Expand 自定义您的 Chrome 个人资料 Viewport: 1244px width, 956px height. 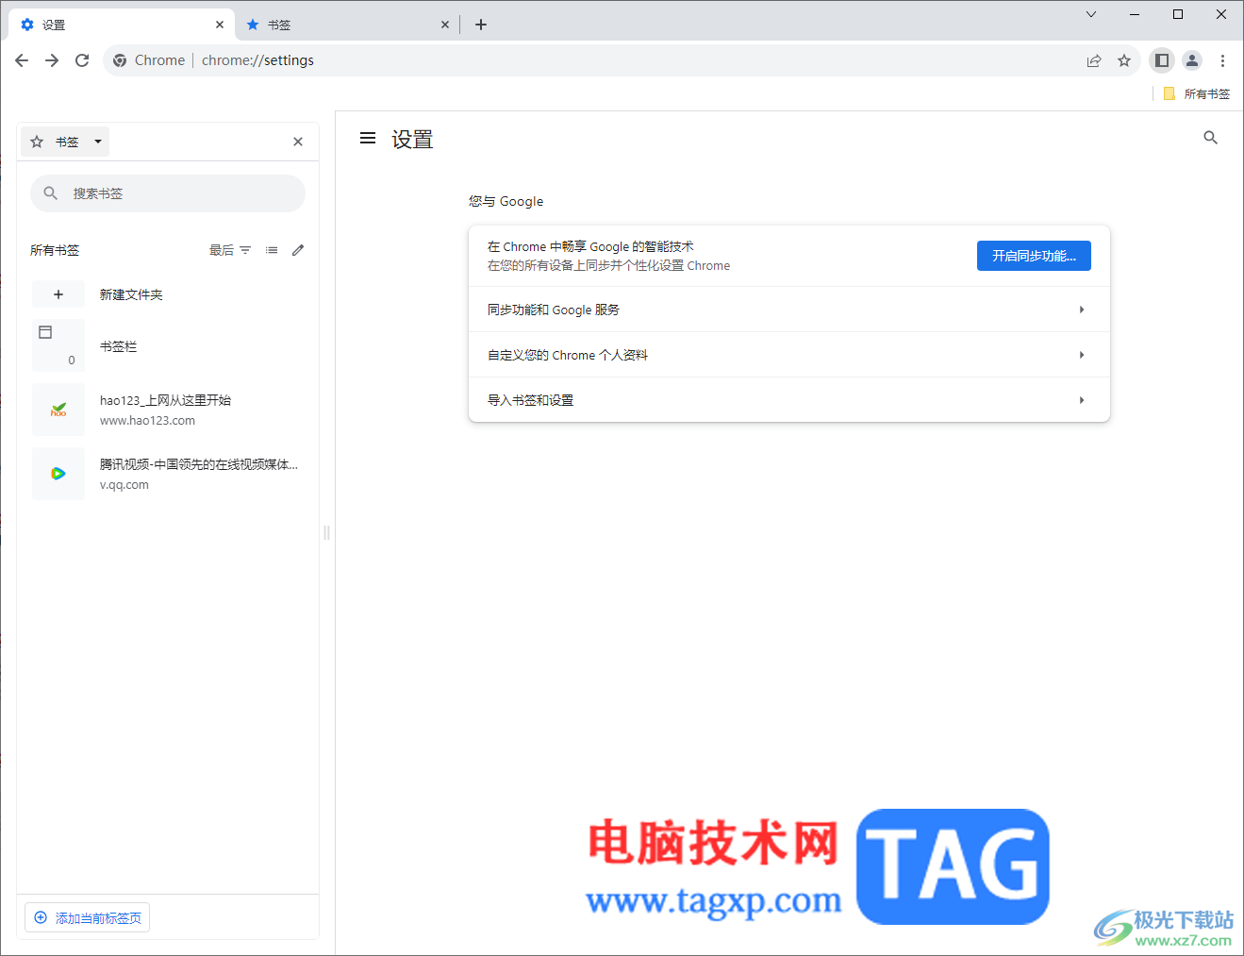[789, 355]
